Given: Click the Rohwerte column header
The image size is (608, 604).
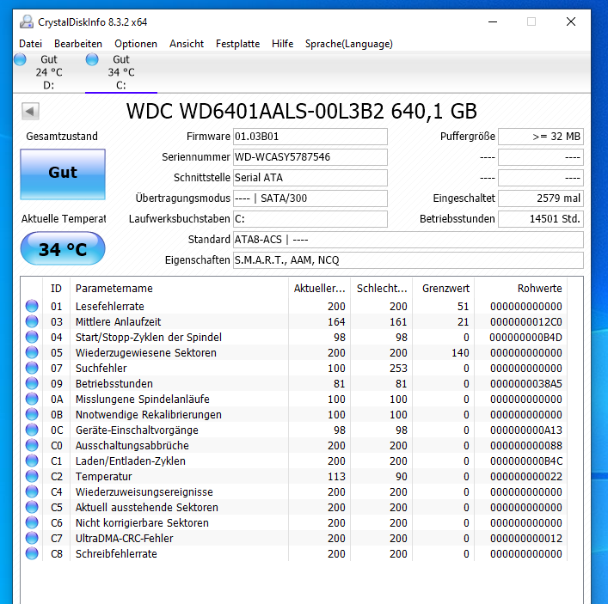Looking at the screenshot, I should (x=521, y=288).
